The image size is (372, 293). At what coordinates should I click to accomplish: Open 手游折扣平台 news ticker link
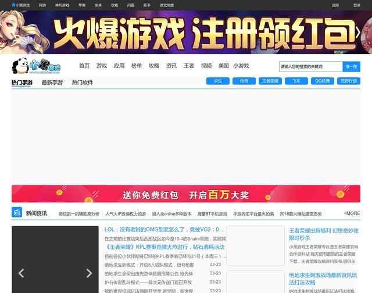coord(253,214)
